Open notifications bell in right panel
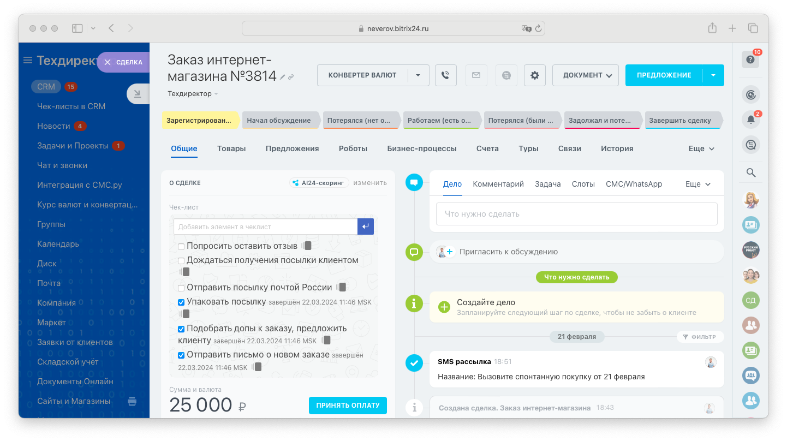The width and height of the screenshot is (787, 441). [751, 120]
